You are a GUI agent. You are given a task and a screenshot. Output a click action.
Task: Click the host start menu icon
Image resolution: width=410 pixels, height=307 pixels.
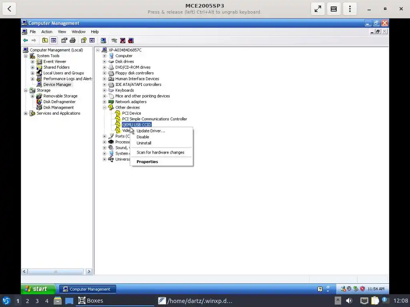coord(6,301)
